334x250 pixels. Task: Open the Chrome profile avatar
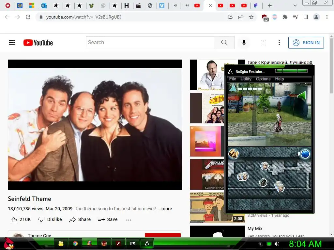tap(316, 17)
